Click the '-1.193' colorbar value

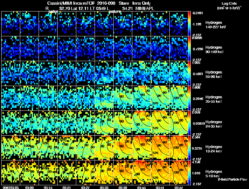click(197, 24)
